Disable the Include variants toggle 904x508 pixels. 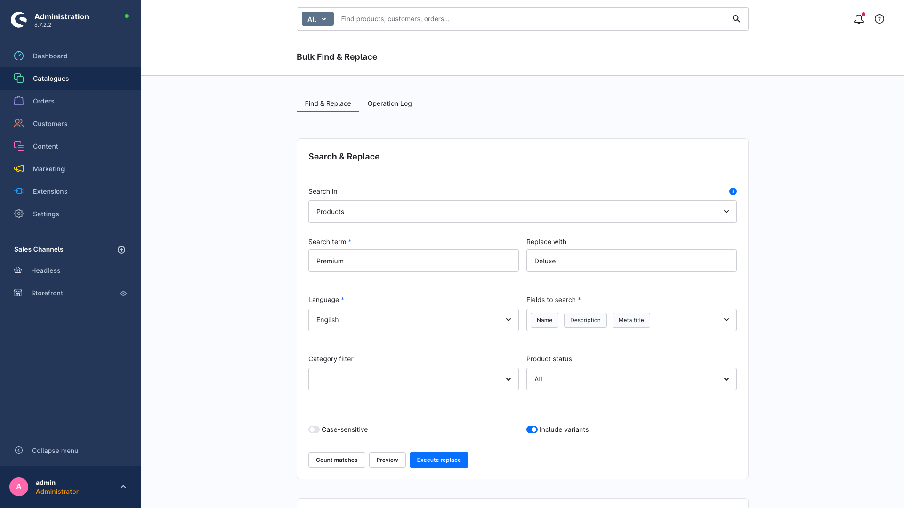tap(532, 429)
